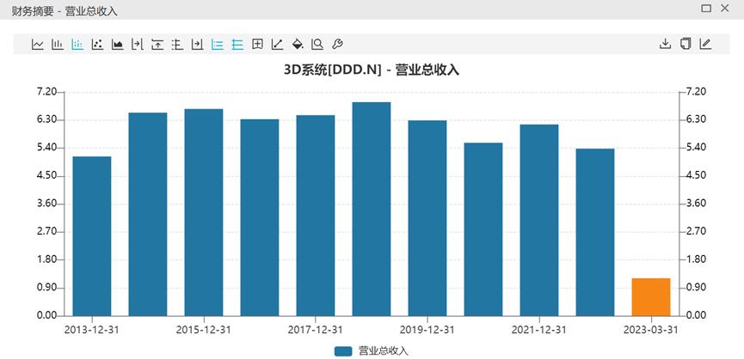Switch to area chart icon
The image size is (744, 359).
(x=117, y=45)
